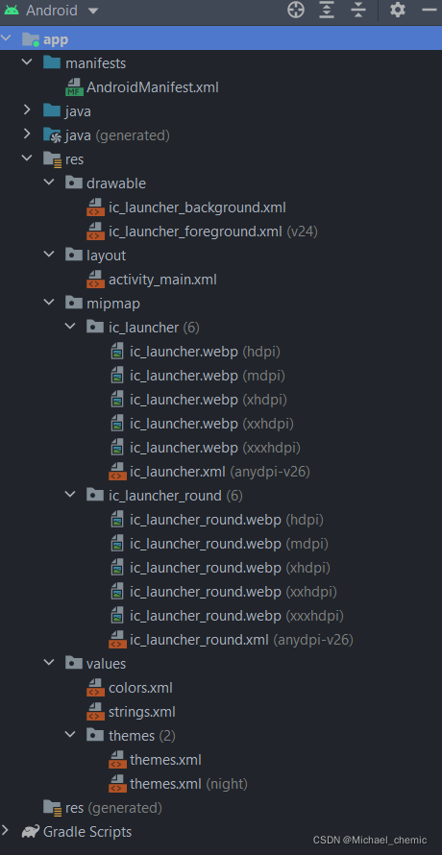
Task: Collapse the ic_launcher (6) group
Action: 70,327
